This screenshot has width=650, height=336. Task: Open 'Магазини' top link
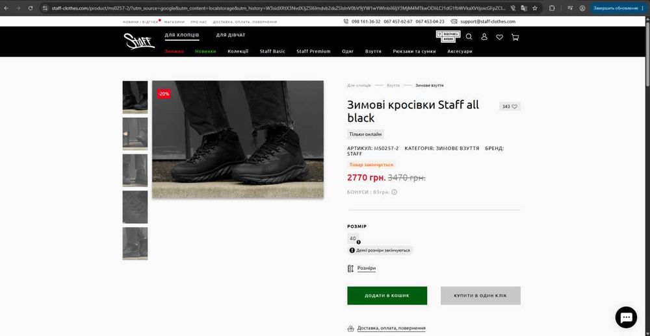click(x=174, y=22)
